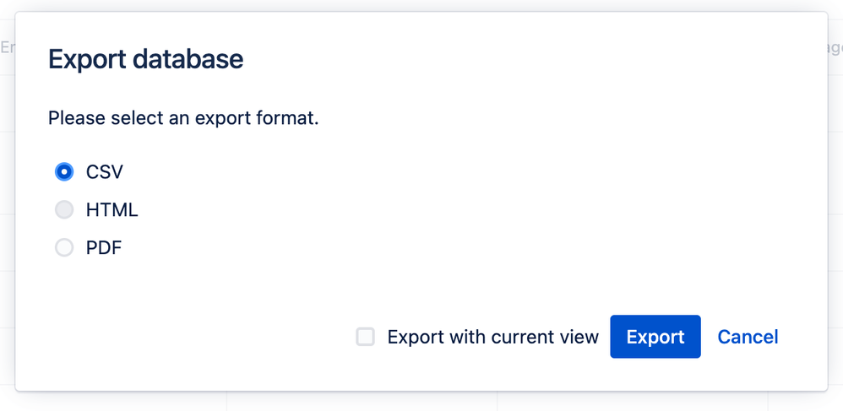
Task: Click the CSV text label
Action: [105, 172]
